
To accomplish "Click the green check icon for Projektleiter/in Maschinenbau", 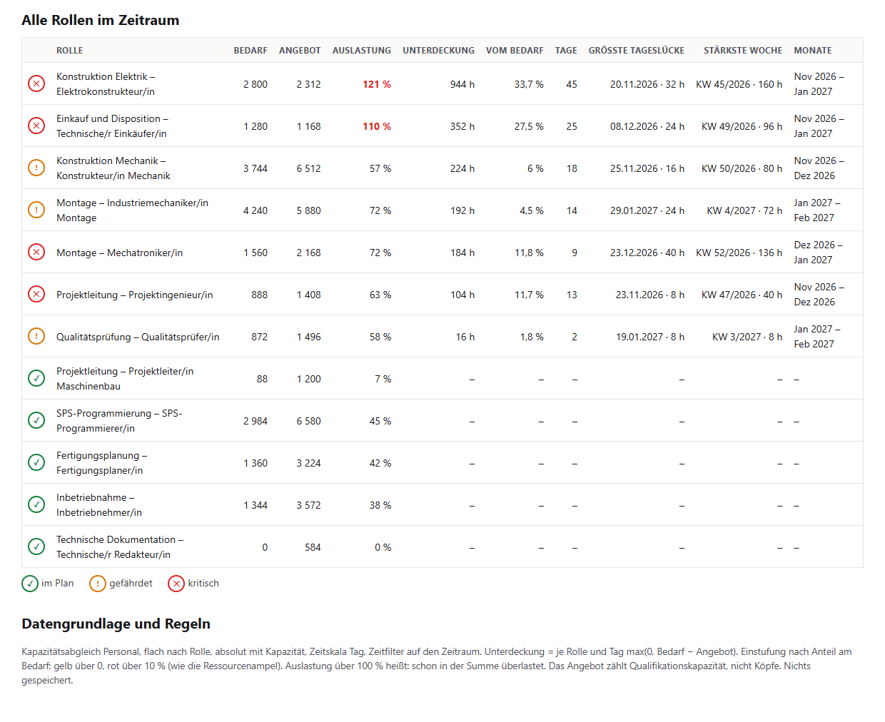I will (36, 379).
